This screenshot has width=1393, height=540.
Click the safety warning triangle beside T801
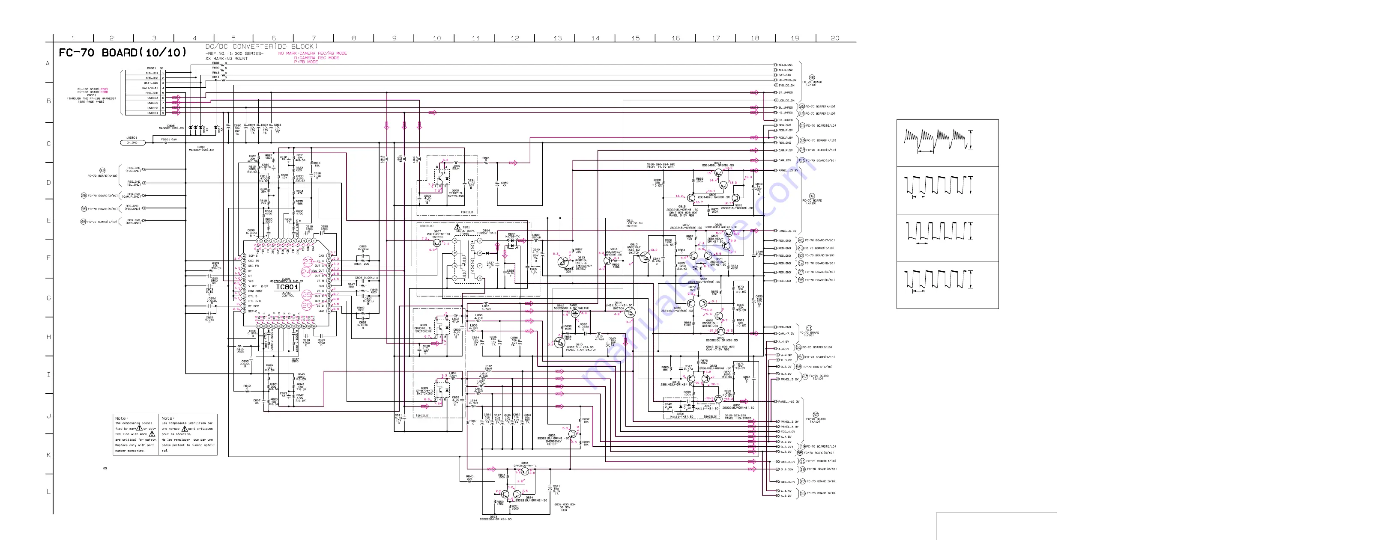point(458,228)
